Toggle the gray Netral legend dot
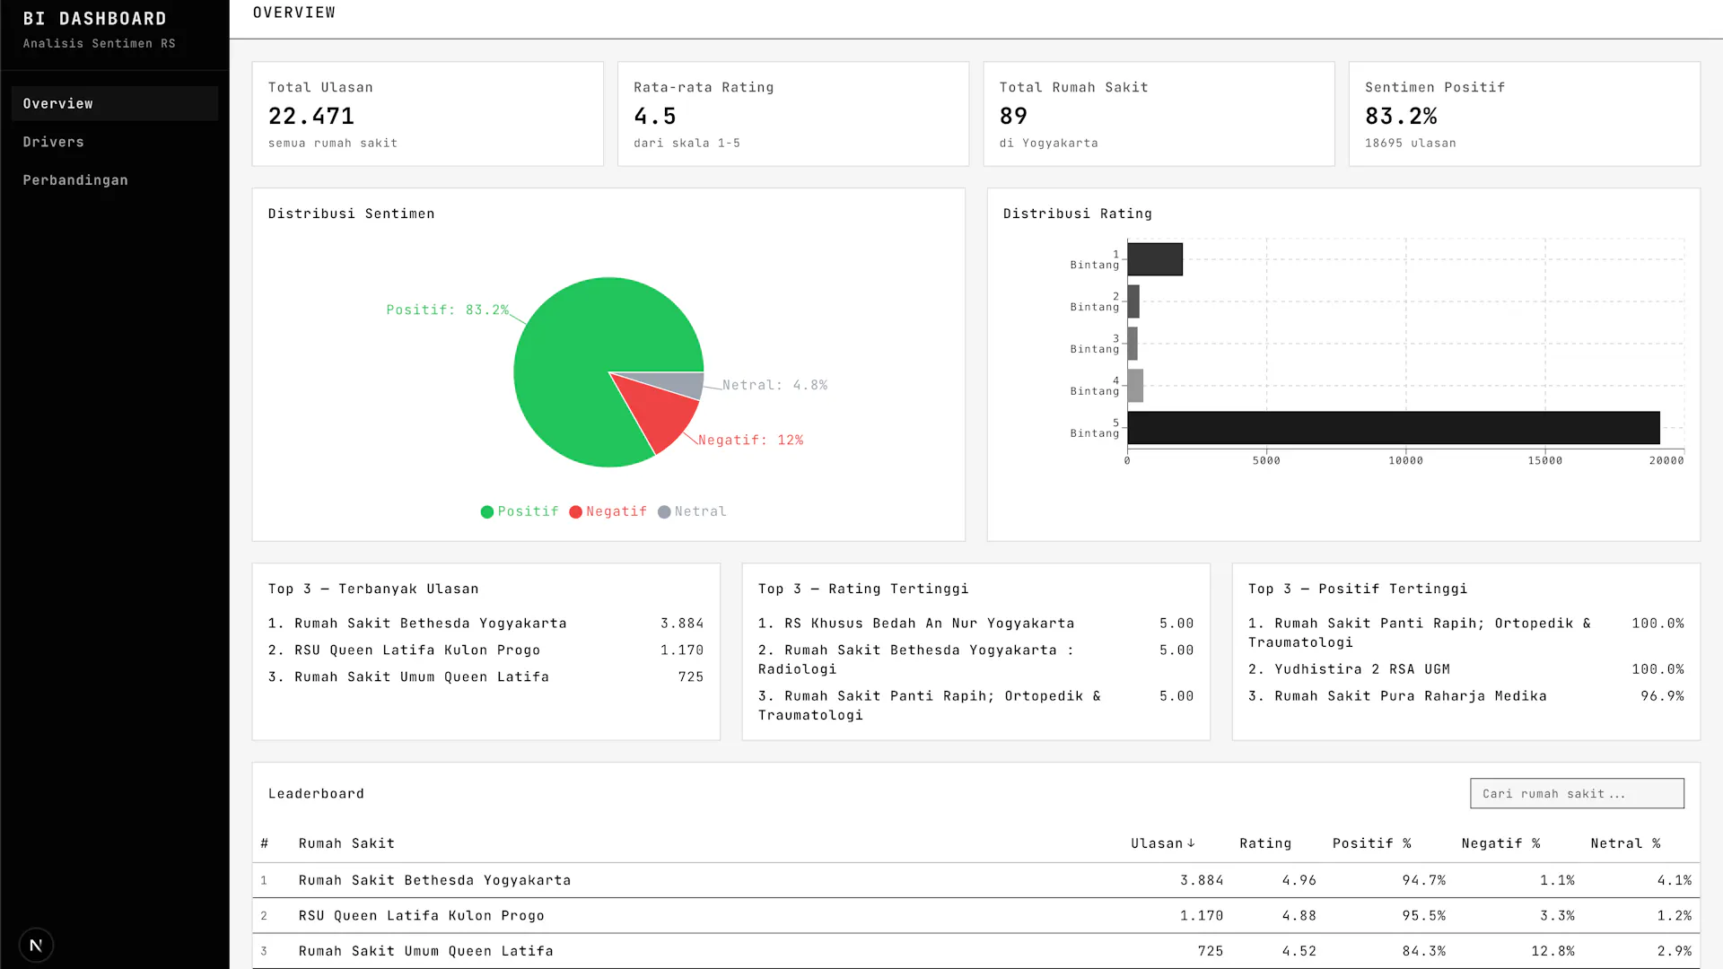This screenshot has height=969, width=1723. pyautogui.click(x=664, y=511)
